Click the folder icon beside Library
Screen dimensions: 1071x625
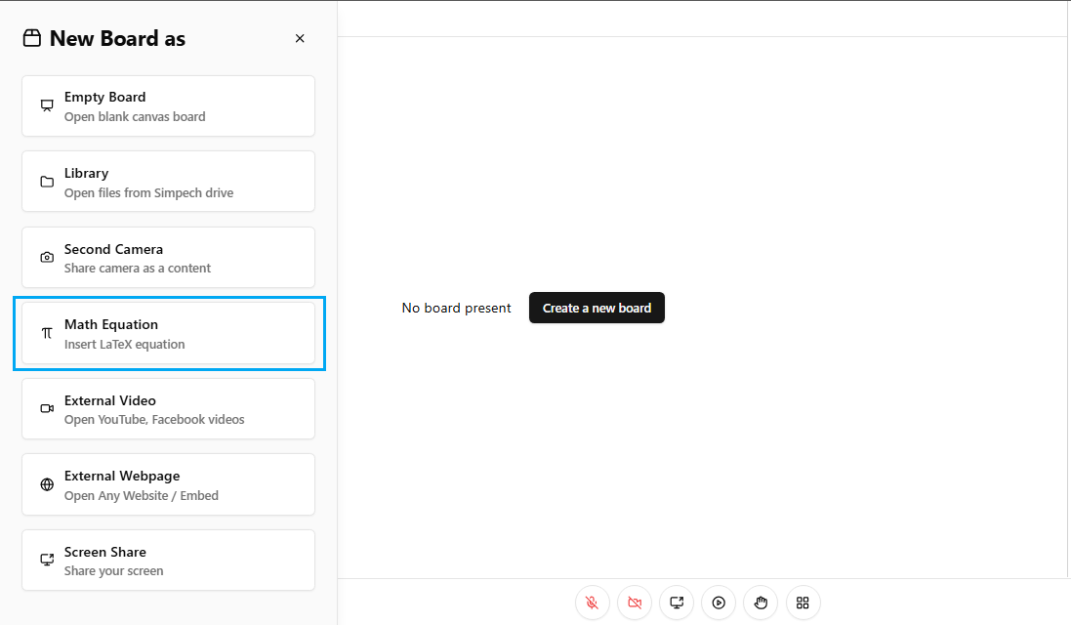[47, 182]
